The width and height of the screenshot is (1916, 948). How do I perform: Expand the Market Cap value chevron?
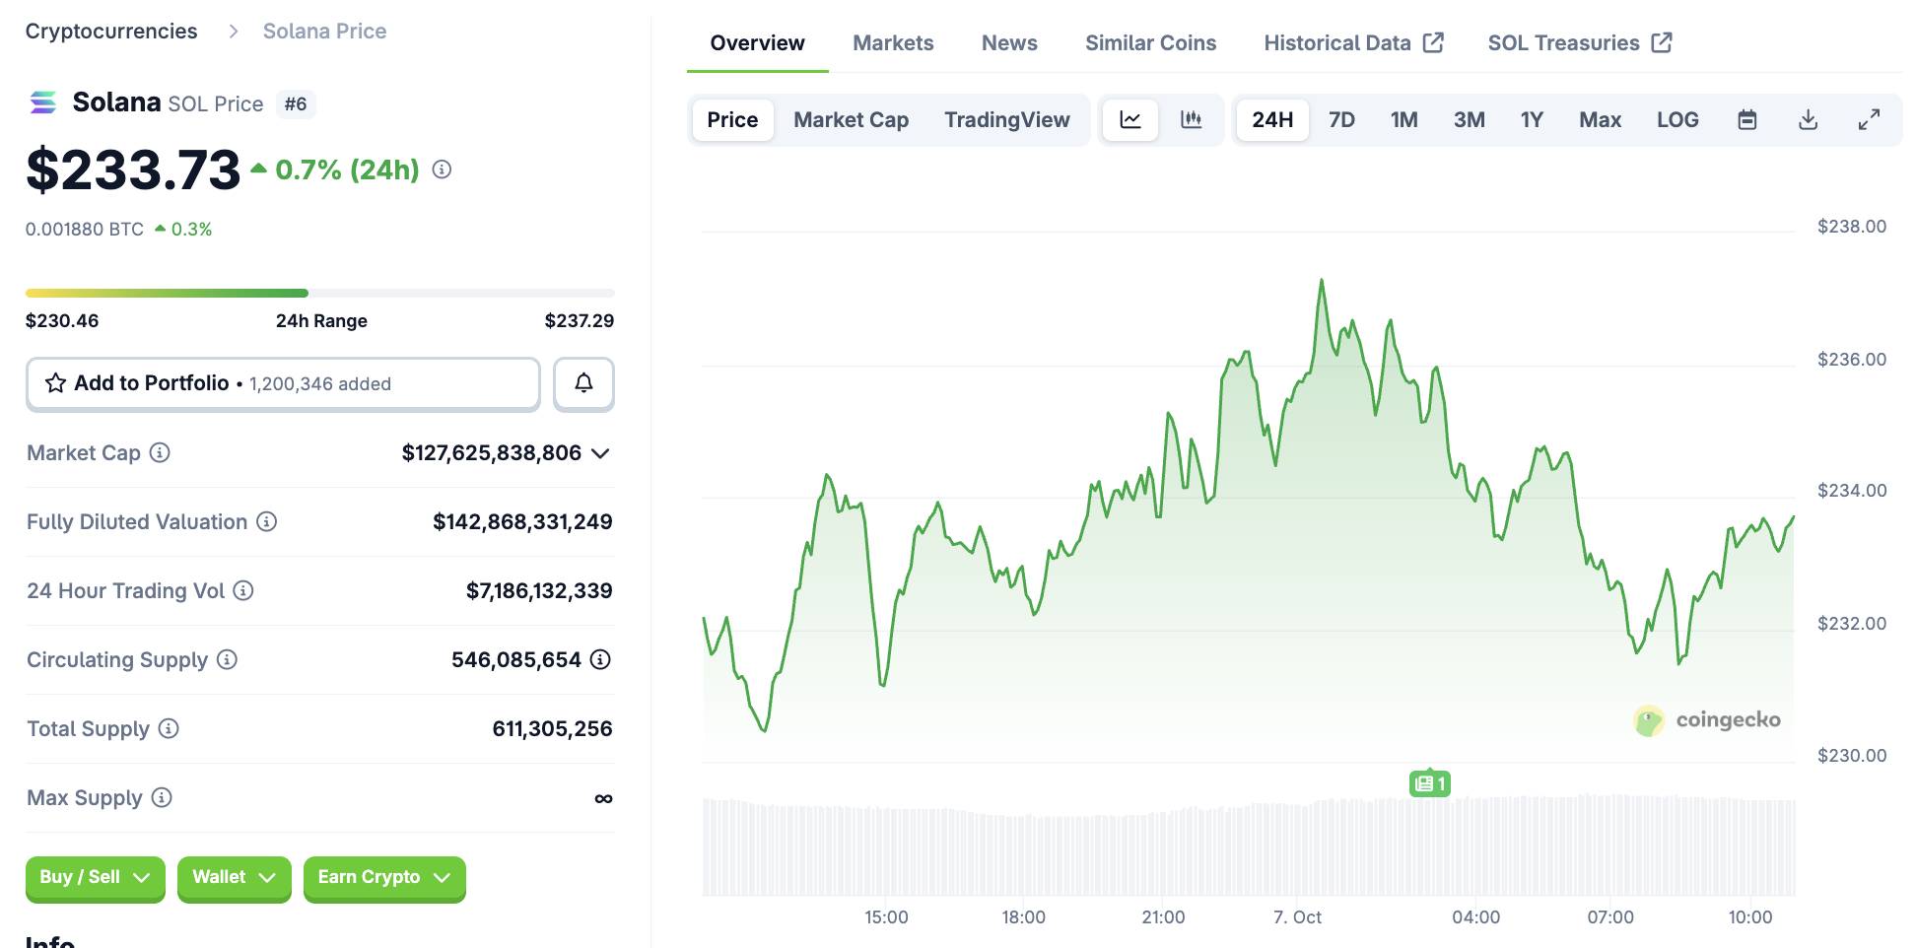600,453
